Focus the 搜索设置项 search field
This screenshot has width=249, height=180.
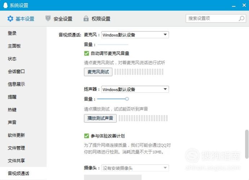[216, 19]
